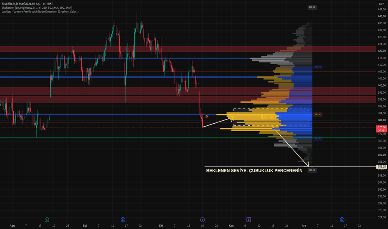388x229 pixels.
Task: Click the 400,00 price axis label
Action: coord(382,86)
